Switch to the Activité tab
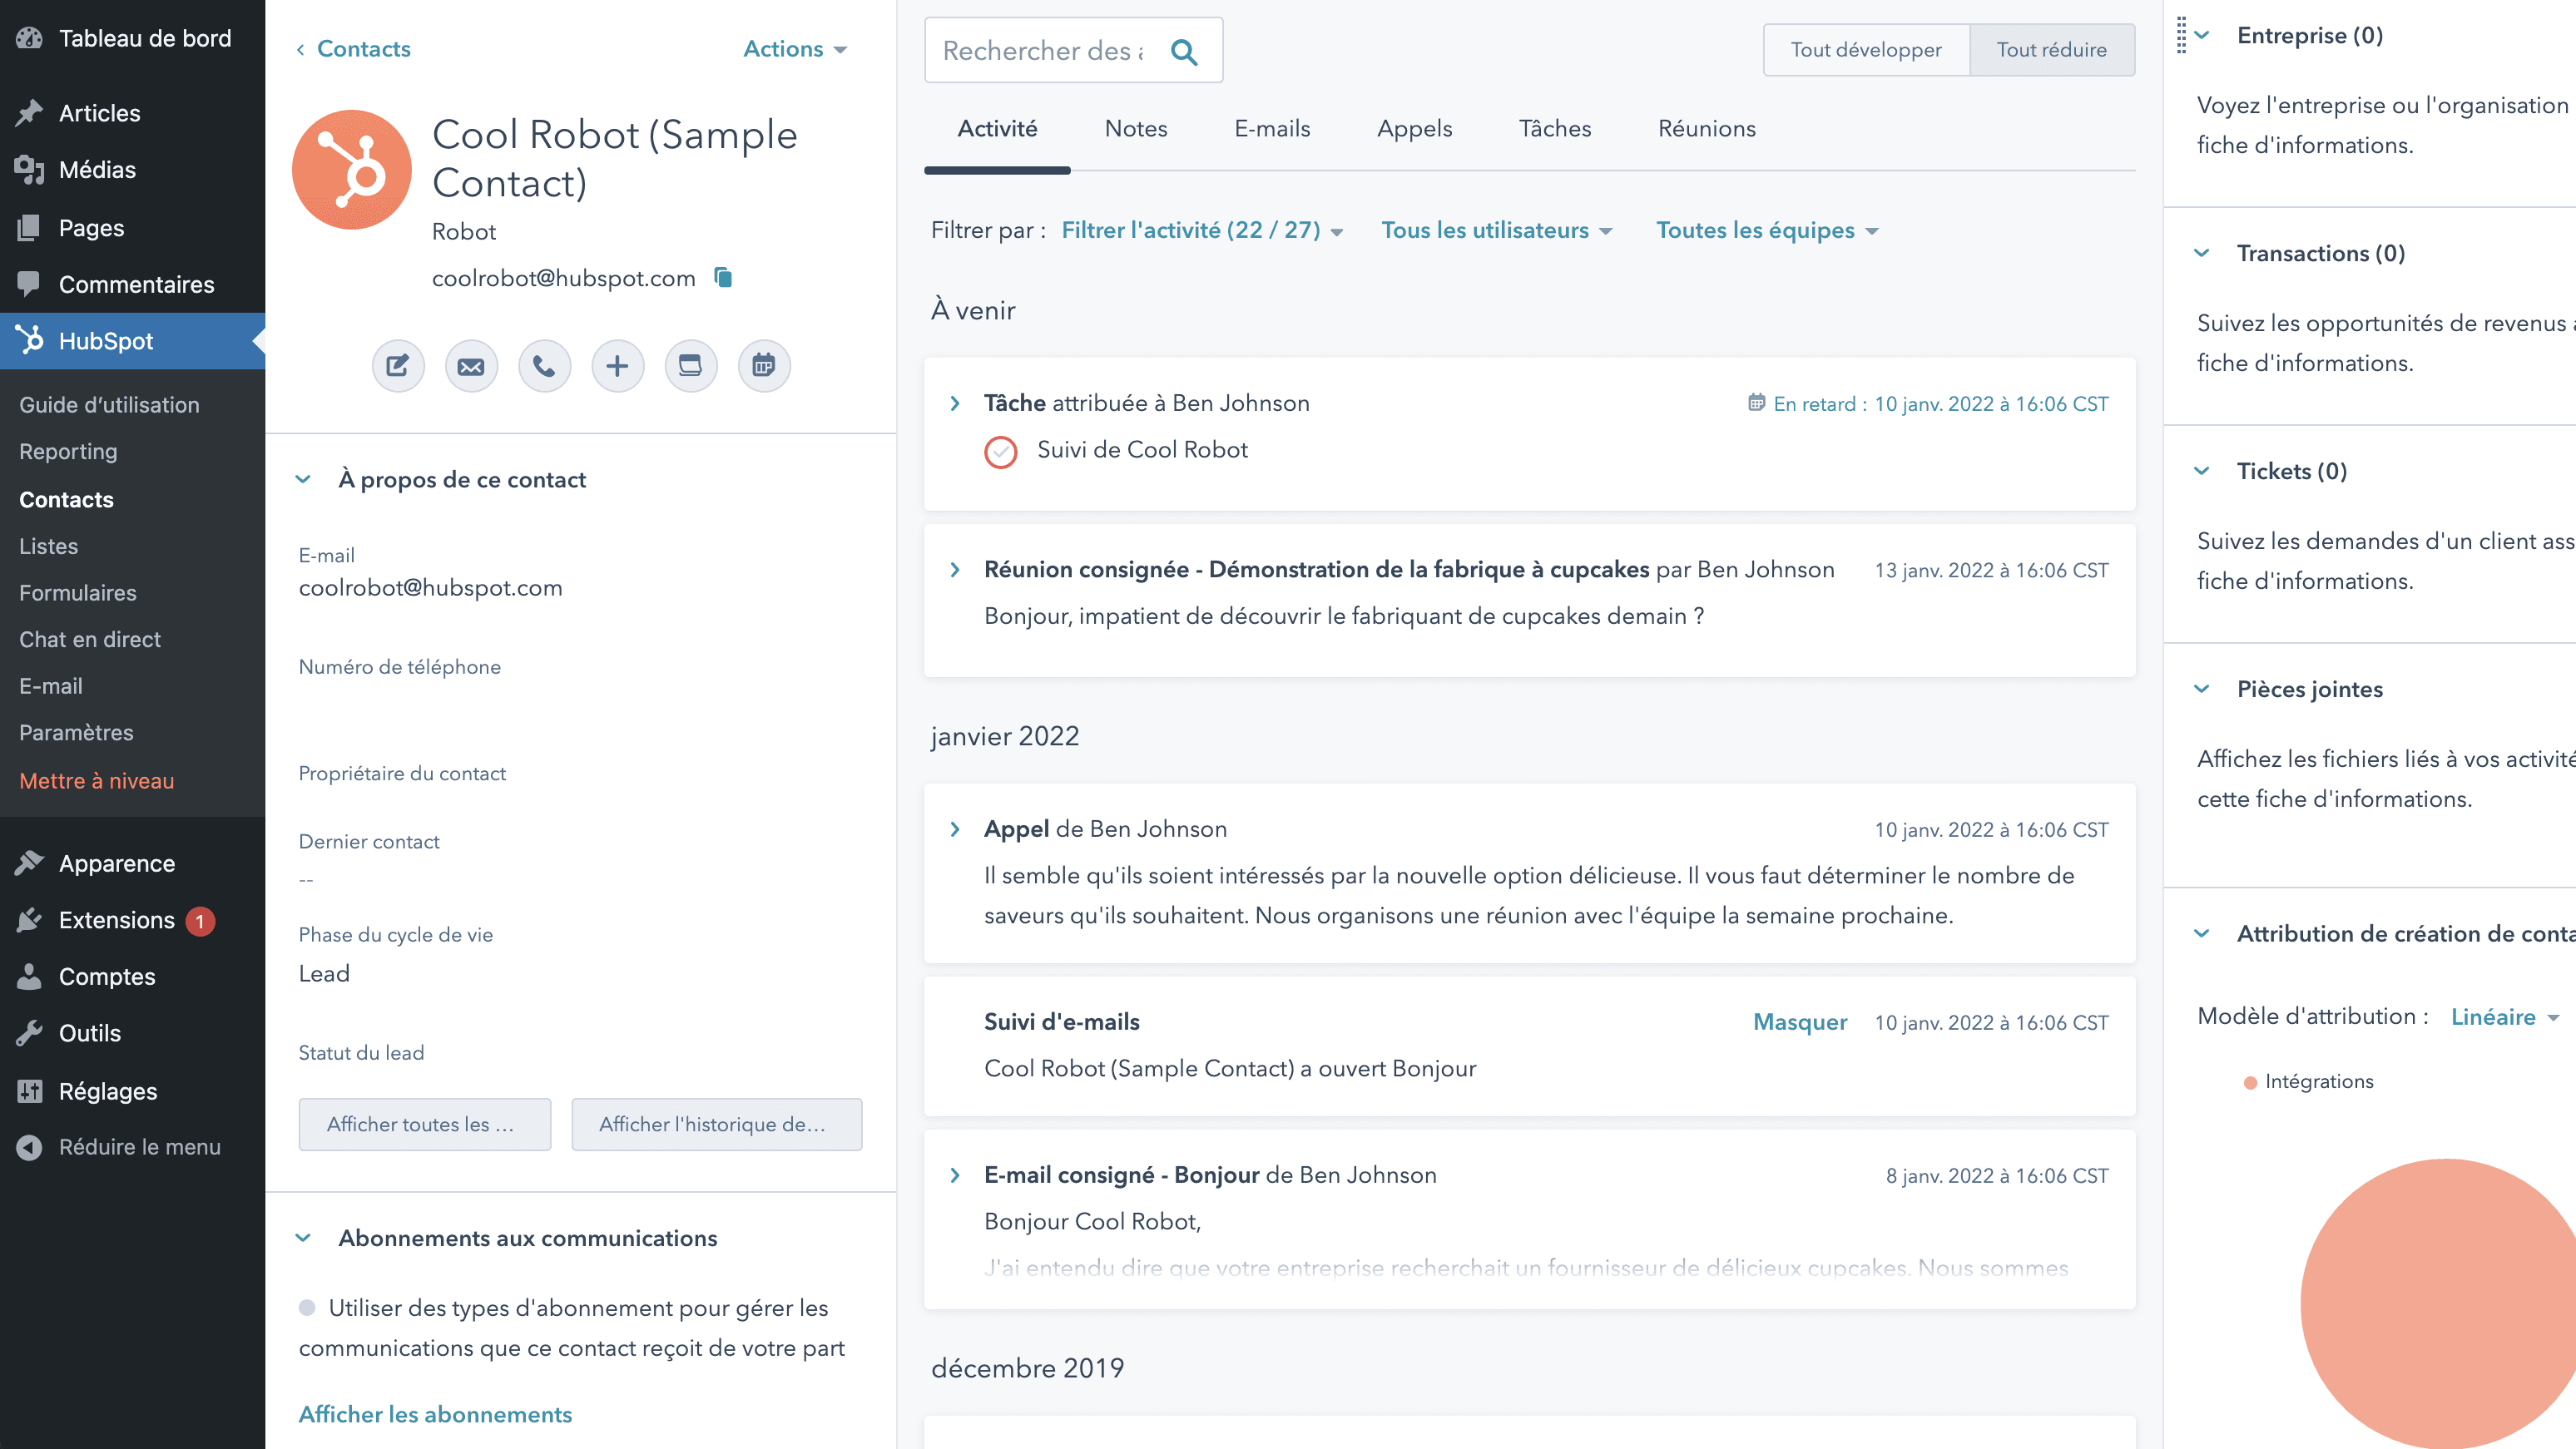Image resolution: width=2576 pixels, height=1449 pixels. coord(997,129)
